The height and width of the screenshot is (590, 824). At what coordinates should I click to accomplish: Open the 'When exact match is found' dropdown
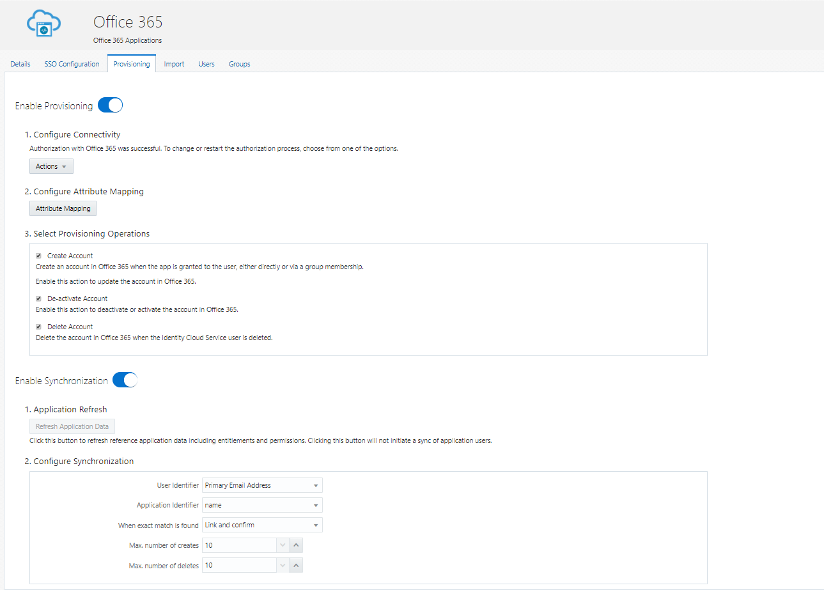(262, 525)
